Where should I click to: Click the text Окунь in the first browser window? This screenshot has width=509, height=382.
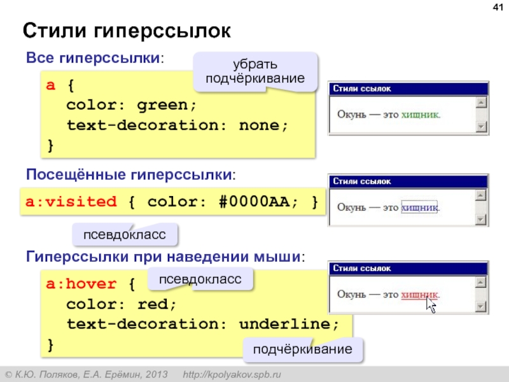pos(352,115)
